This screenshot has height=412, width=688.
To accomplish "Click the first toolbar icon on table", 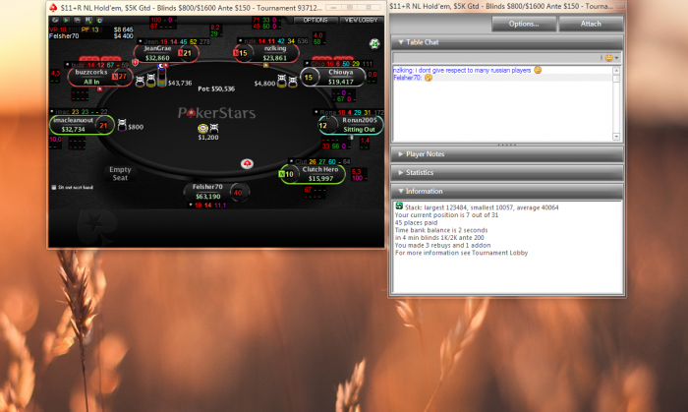I will coord(55,21).
